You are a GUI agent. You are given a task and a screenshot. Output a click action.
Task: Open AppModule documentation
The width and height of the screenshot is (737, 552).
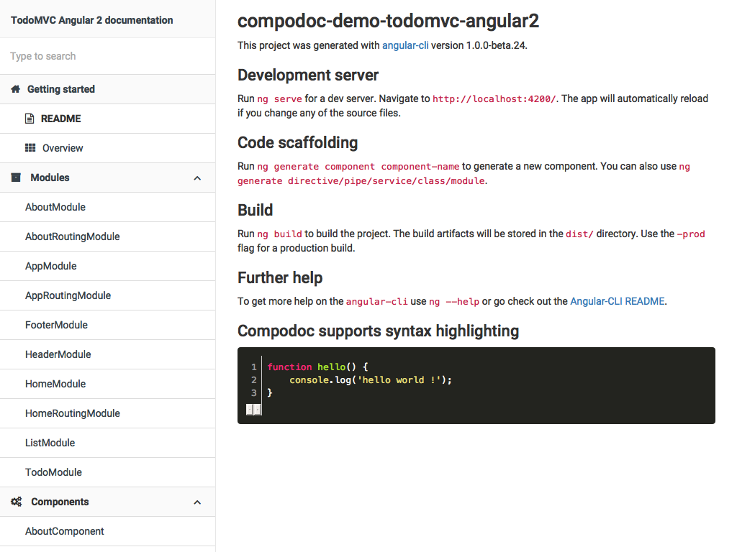tap(108, 266)
